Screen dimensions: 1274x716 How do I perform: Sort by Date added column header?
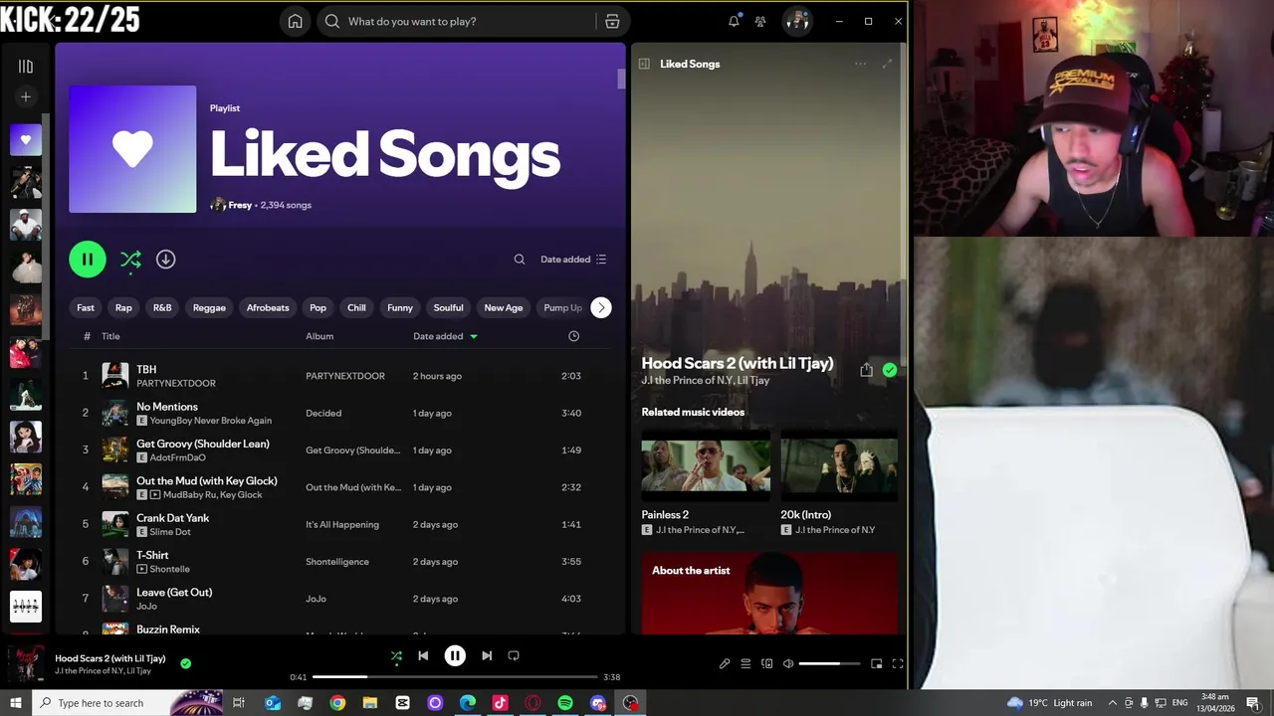click(445, 336)
